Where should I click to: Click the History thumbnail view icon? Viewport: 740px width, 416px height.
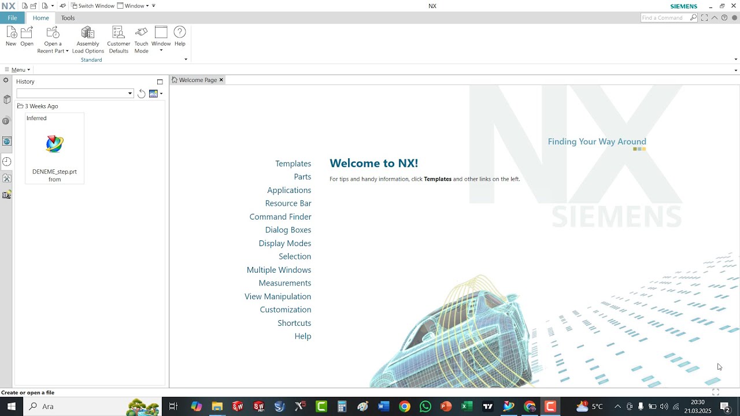tap(153, 94)
